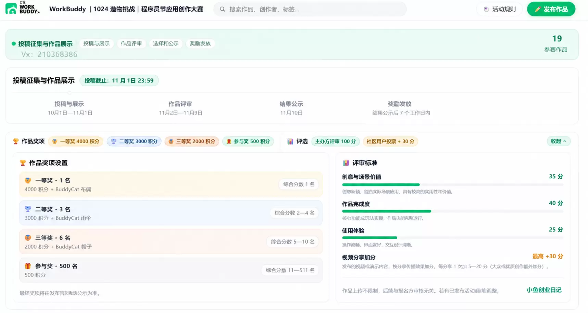Click the gold medal icon in 一等奖 row

[x=28, y=180]
